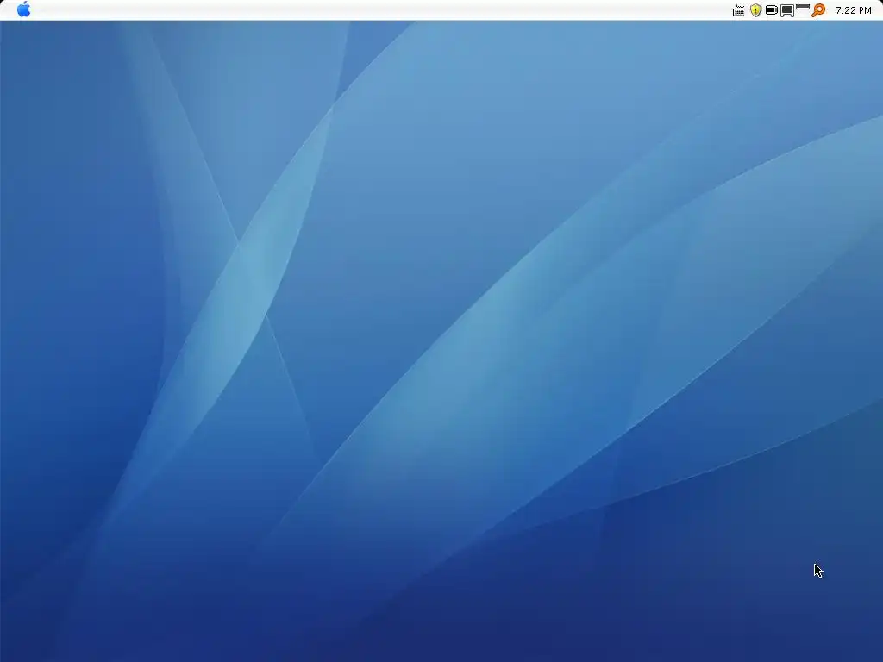Image resolution: width=883 pixels, height=662 pixels.
Task: Click the battery status icon
Action: tap(772, 10)
